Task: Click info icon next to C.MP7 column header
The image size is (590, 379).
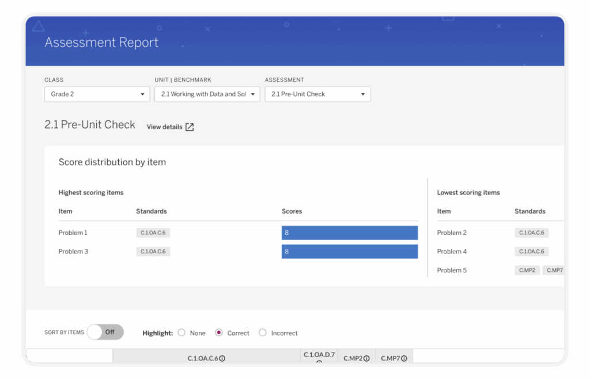Action: tap(404, 358)
